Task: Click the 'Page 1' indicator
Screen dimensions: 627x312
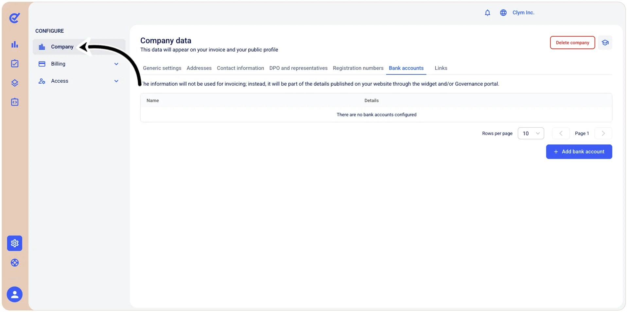Action: pos(582,133)
